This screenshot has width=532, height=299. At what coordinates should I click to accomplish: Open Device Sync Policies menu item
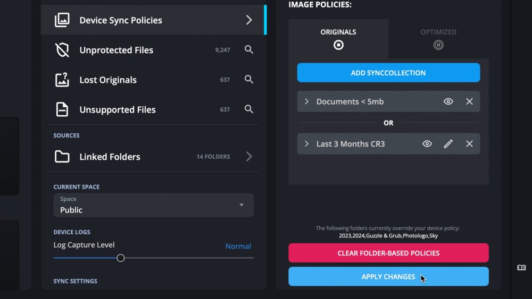(x=153, y=20)
